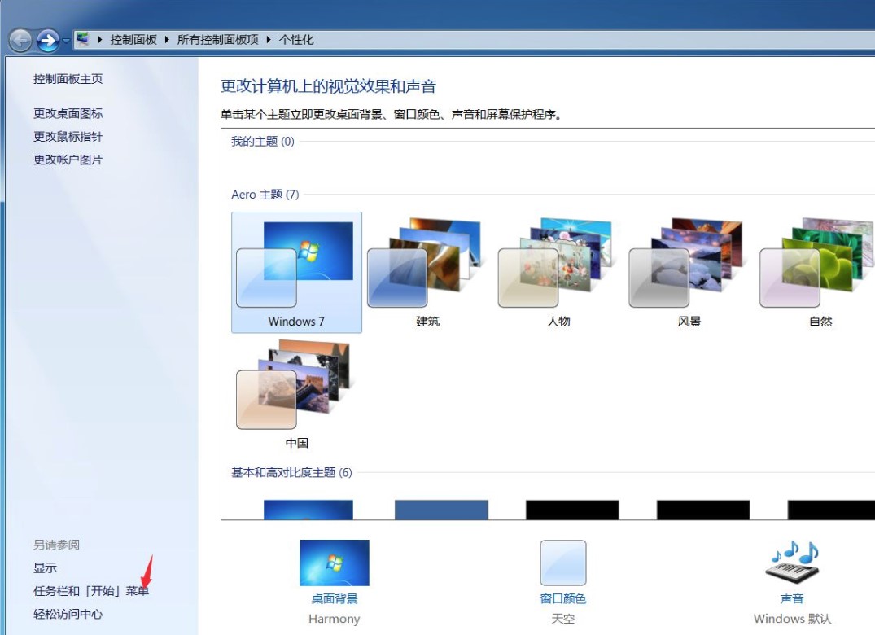Click the Back navigation arrow button
The height and width of the screenshot is (635, 875).
click(20, 40)
